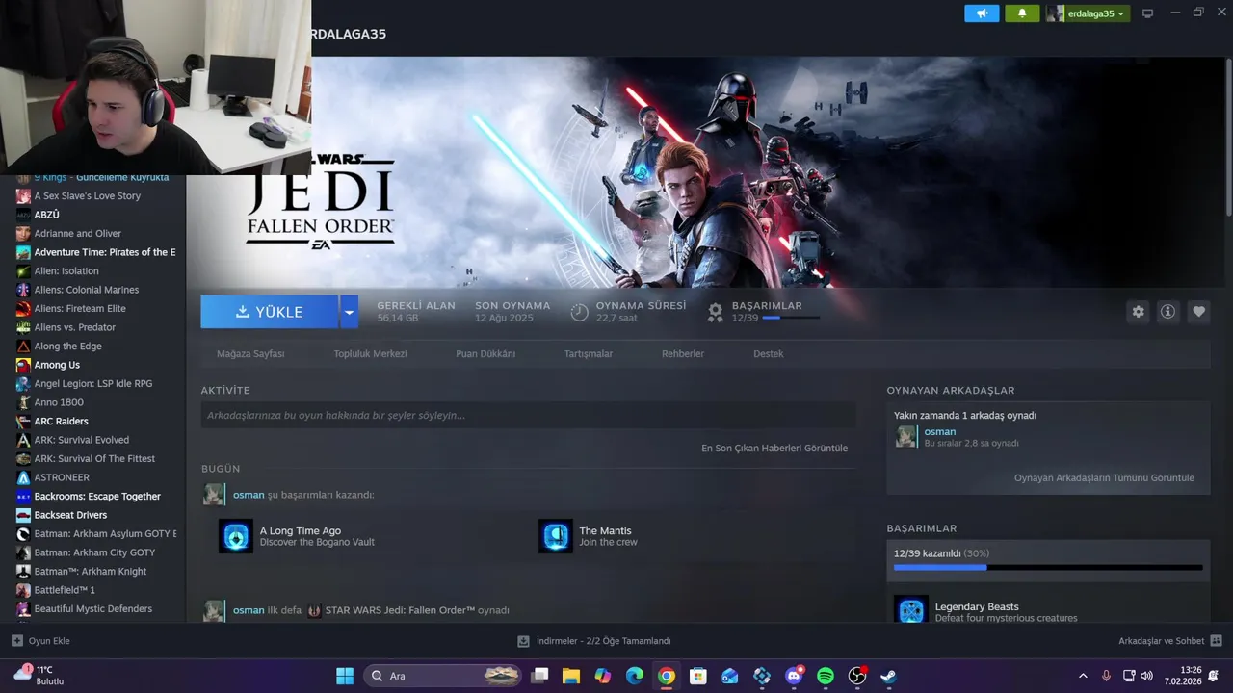Click the A Long Time Ago achievement icon
The height and width of the screenshot is (693, 1233).
click(236, 536)
